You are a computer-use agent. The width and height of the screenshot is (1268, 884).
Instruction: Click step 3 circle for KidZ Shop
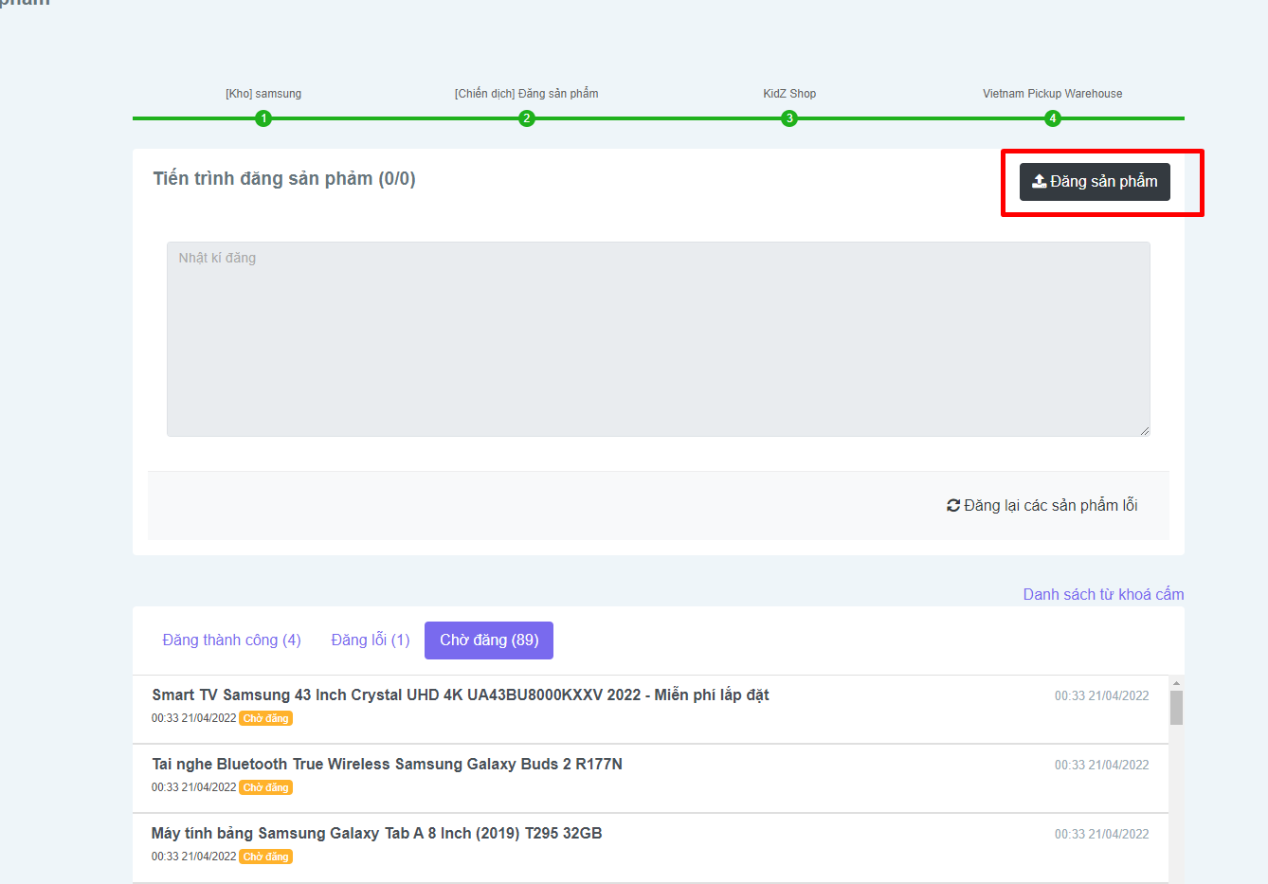coord(789,118)
